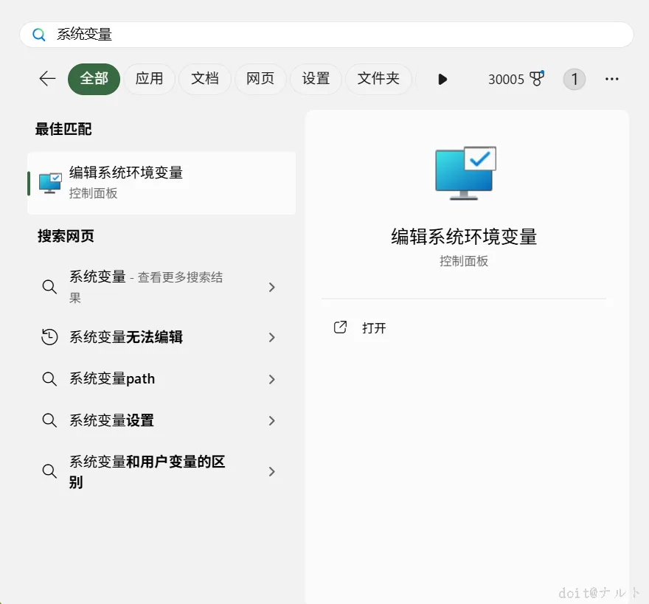Click the 1 notification badge circle
Image resolution: width=649 pixels, height=604 pixels.
click(x=574, y=79)
